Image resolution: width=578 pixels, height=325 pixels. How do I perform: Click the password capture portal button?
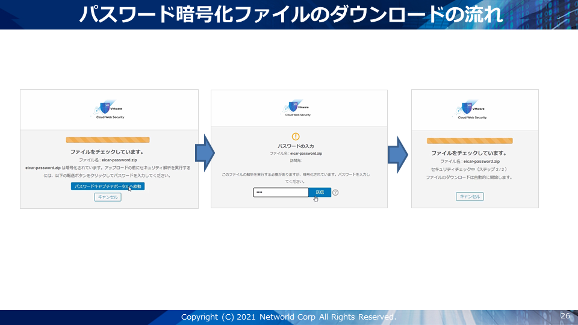click(x=108, y=187)
